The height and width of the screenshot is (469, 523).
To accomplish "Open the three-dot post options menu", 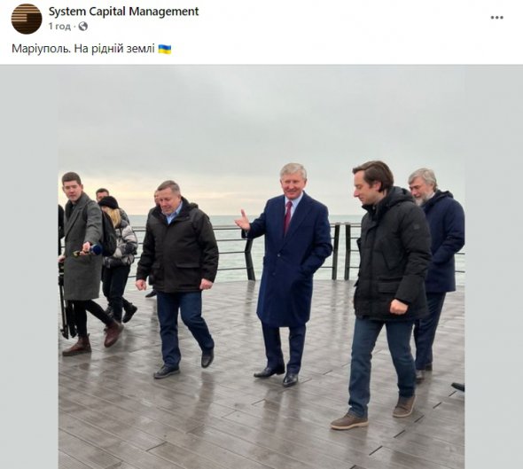I will pyautogui.click(x=496, y=18).
